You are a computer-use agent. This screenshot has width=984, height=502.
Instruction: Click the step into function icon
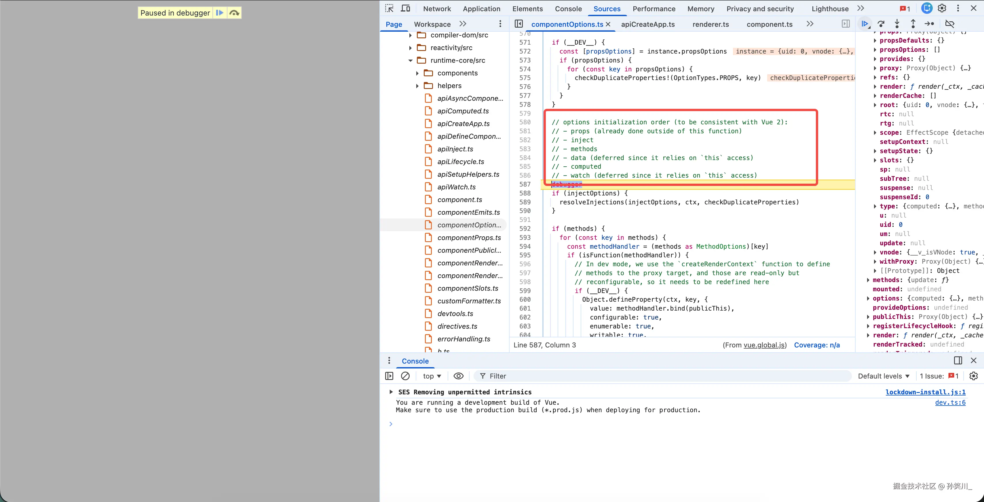[897, 24]
